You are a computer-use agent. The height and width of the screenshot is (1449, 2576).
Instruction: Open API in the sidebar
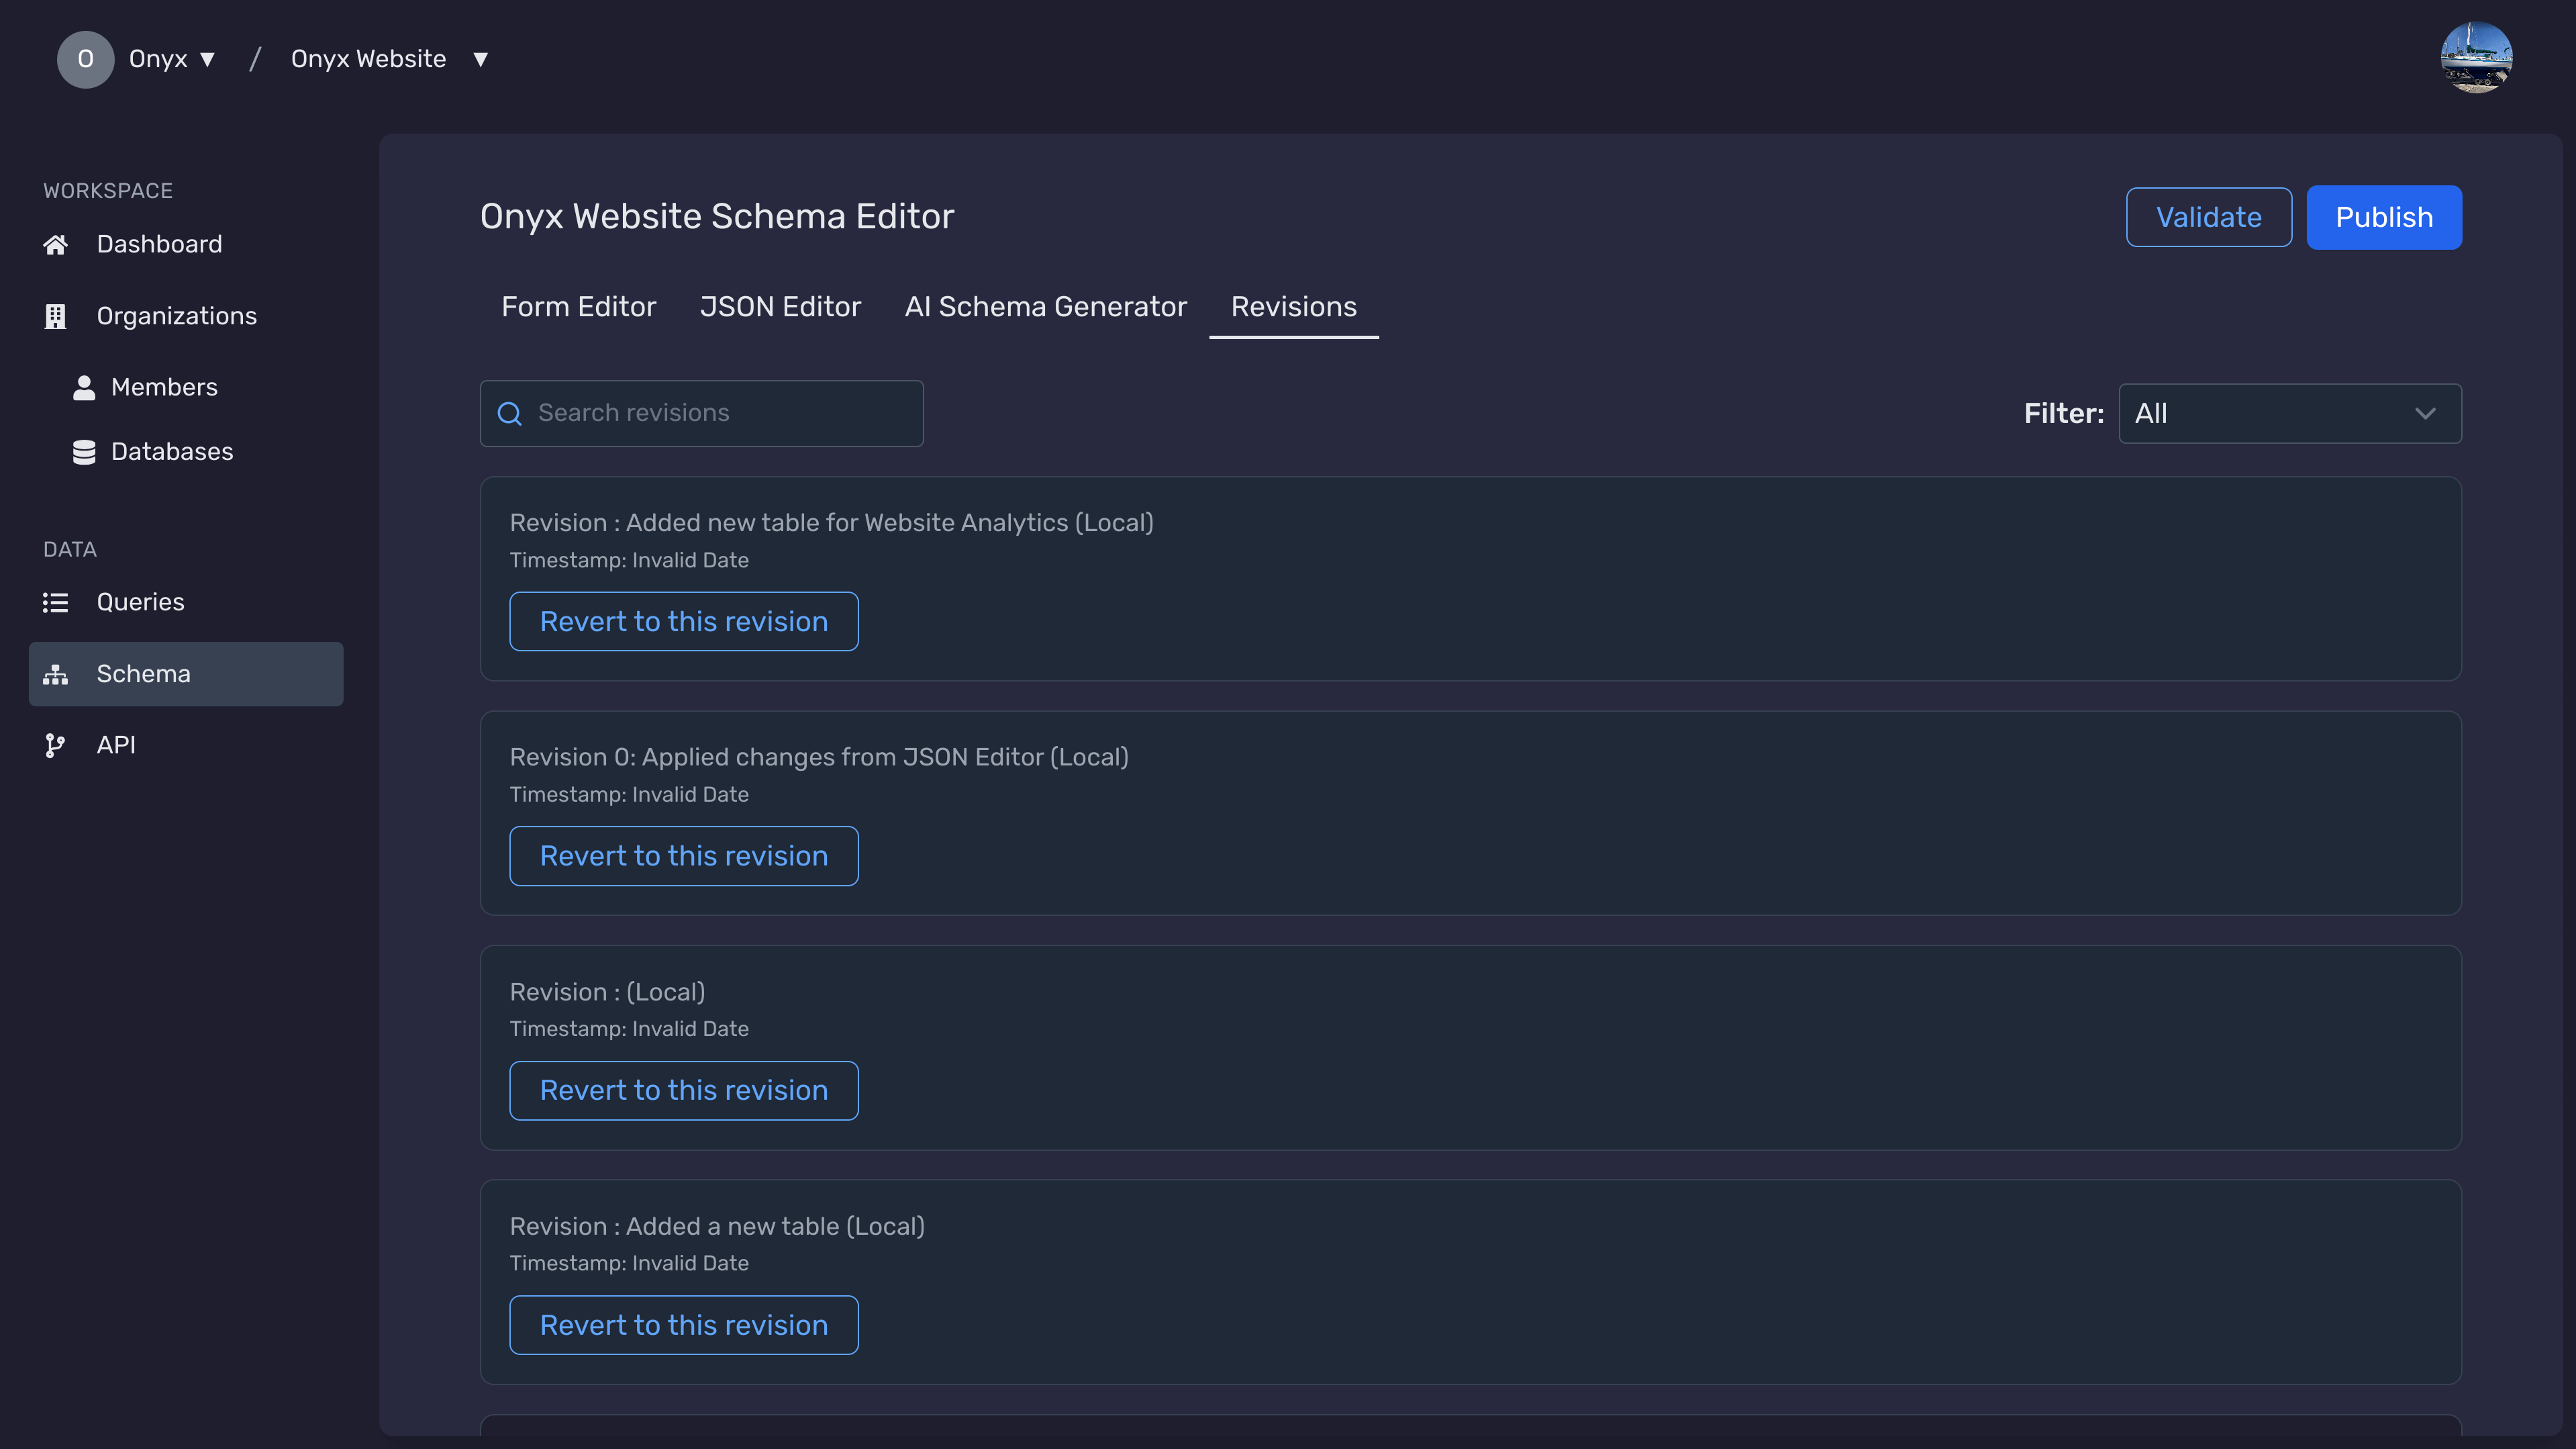click(186, 745)
